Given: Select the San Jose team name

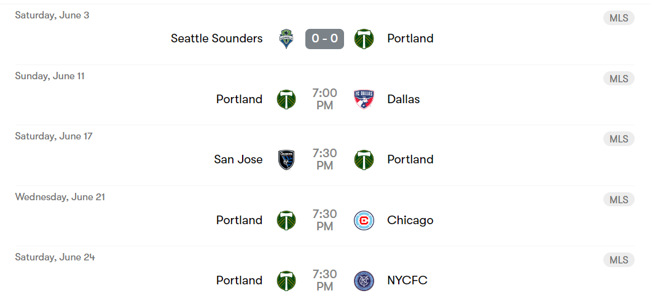Looking at the screenshot, I should click(x=238, y=160).
